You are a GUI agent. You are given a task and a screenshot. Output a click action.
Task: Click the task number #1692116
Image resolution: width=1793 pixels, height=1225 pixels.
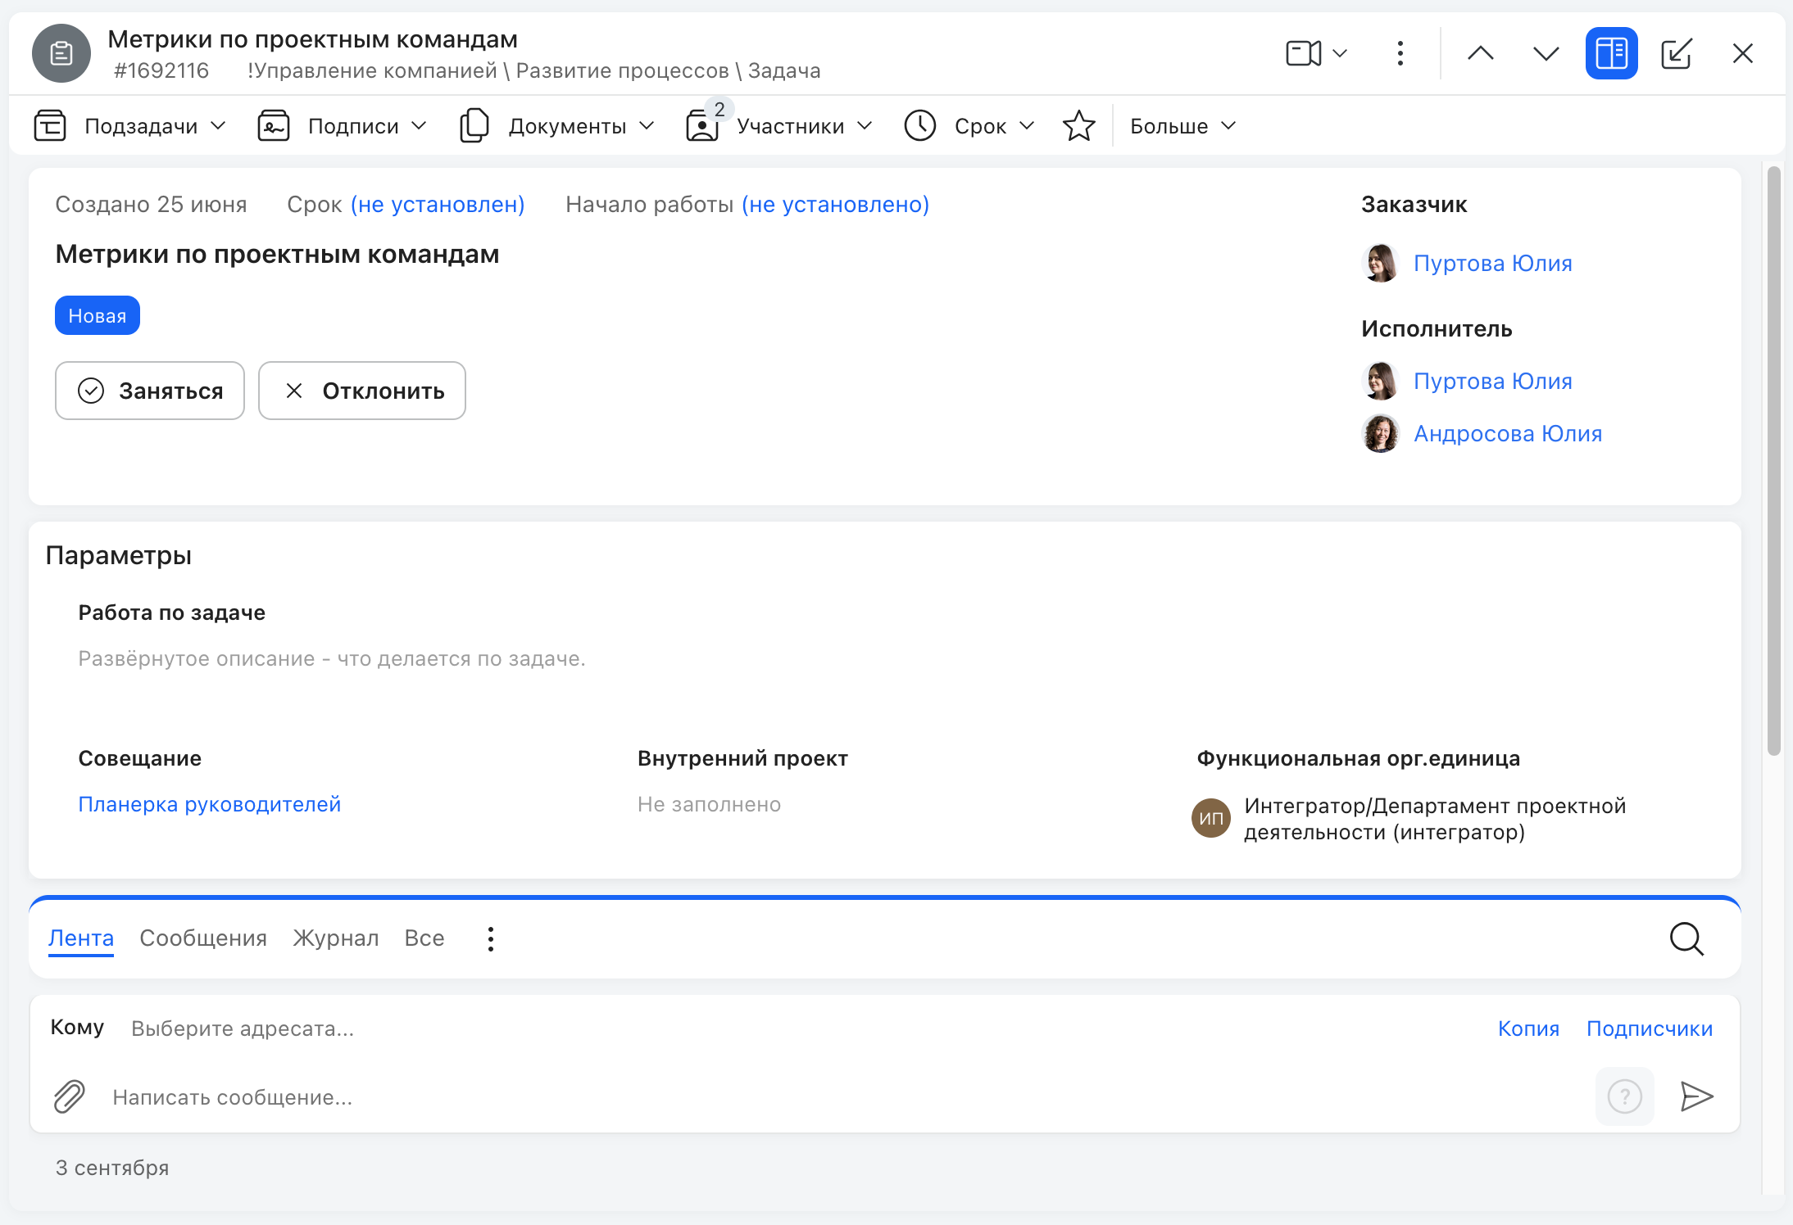(x=161, y=71)
